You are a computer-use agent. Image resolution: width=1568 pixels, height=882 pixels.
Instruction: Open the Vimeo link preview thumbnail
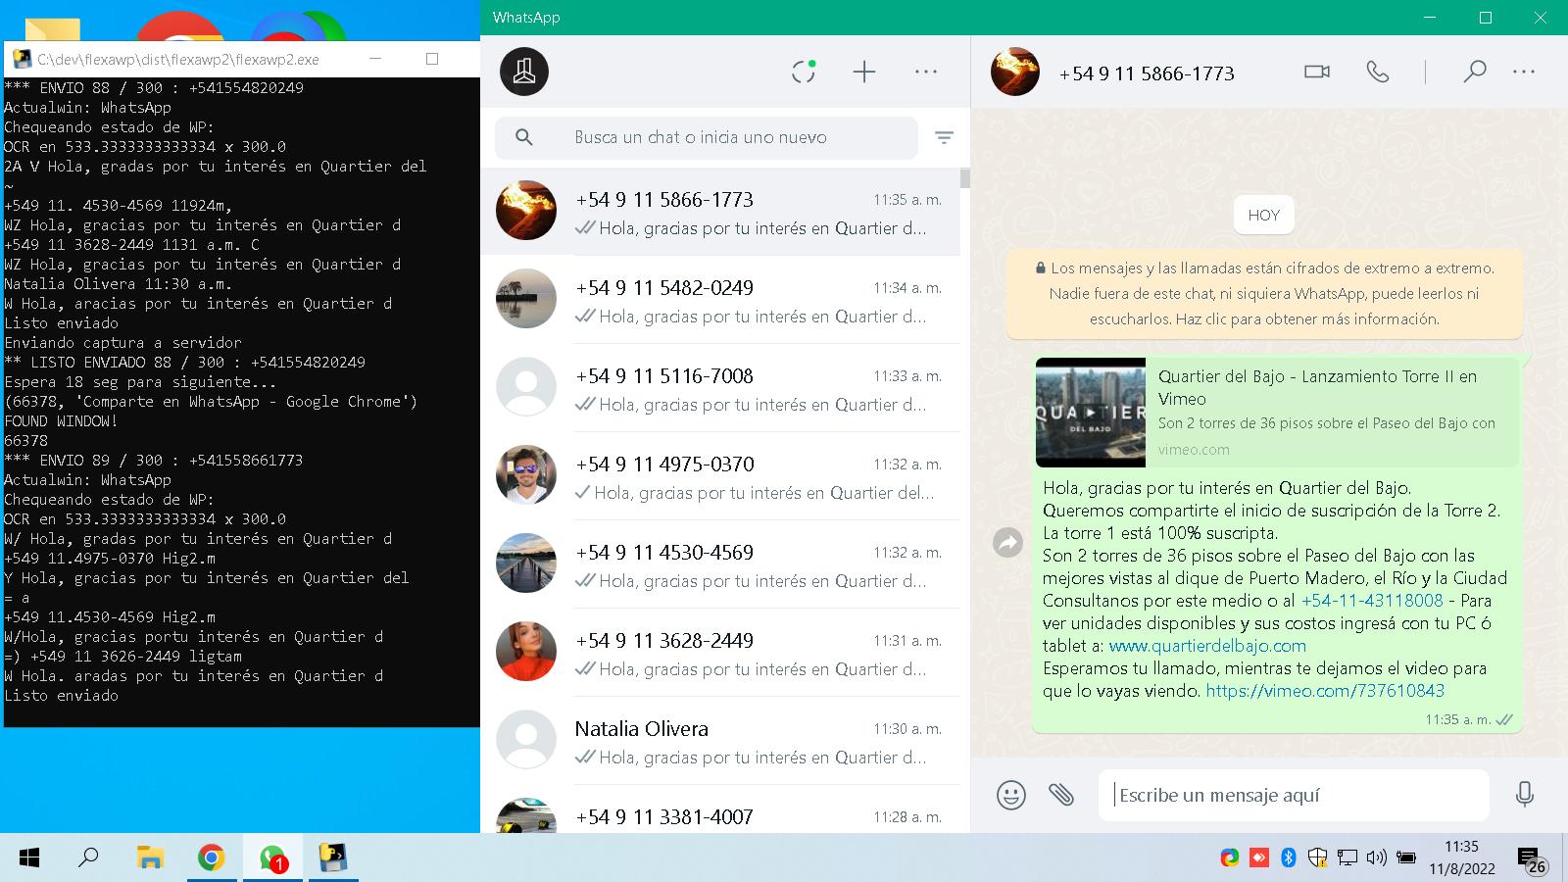[1091, 412]
